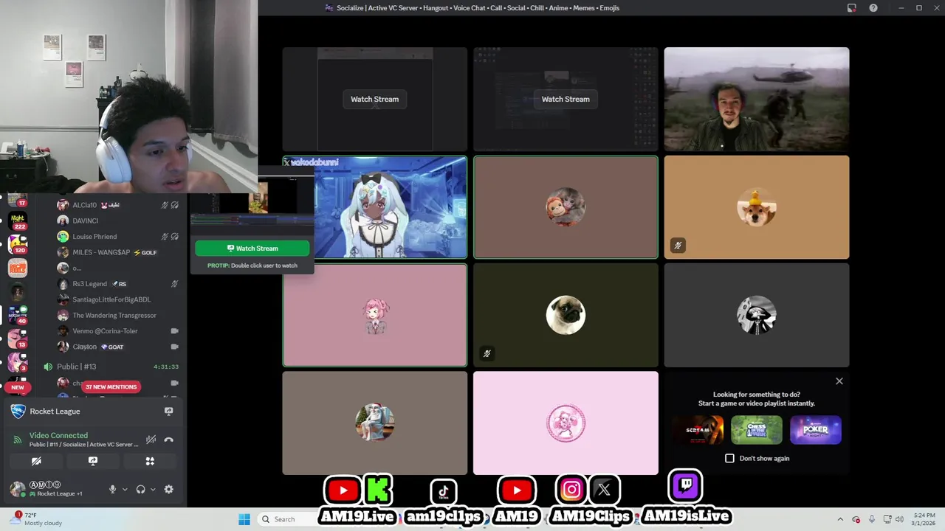Jump to 37 New Mentions
This screenshot has width=945, height=531.
click(x=111, y=386)
